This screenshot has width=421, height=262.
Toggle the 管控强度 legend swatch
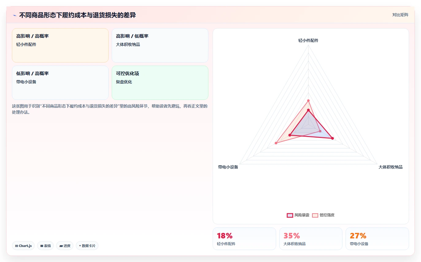pos(315,215)
